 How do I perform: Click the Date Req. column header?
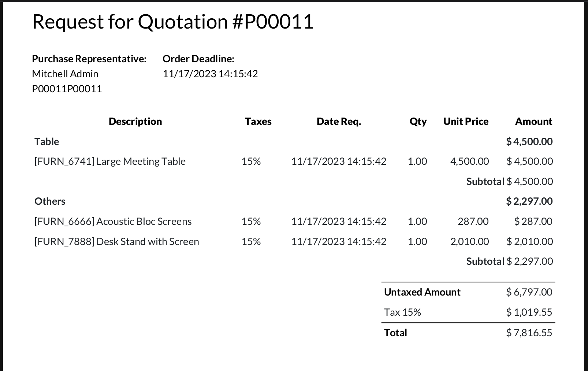tap(339, 122)
